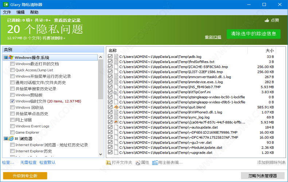Click the 清除选中的踪迹信息 button

pos(253,34)
